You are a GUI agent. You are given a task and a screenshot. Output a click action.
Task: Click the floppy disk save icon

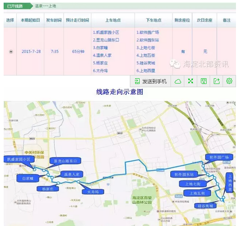pos(204,81)
